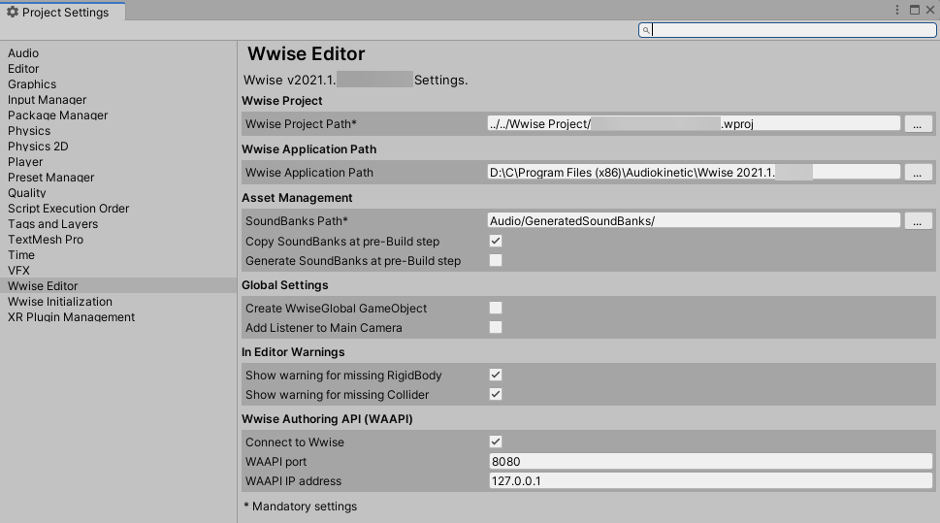Open Audio settings category

(x=23, y=53)
